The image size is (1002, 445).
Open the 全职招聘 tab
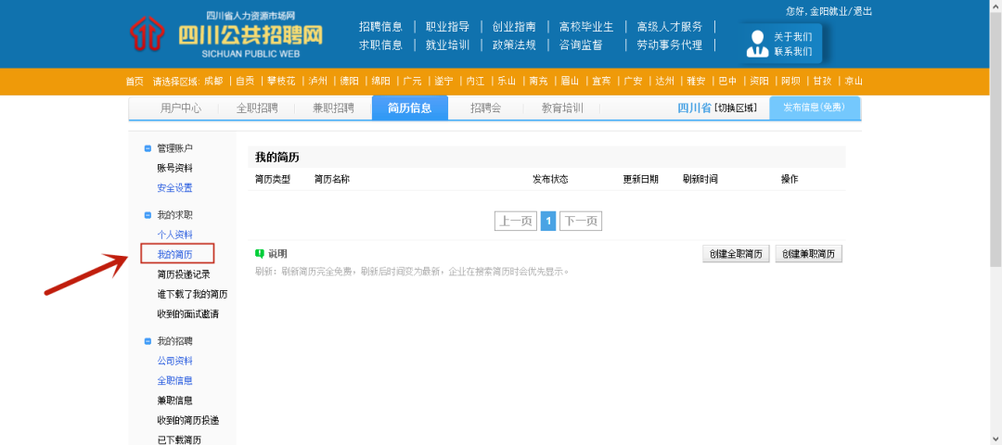[257, 108]
